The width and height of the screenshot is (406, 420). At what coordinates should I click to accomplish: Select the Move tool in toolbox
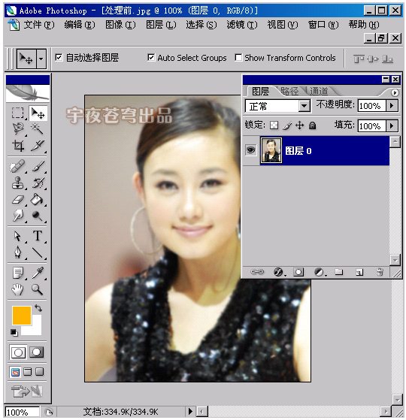[x=38, y=113]
